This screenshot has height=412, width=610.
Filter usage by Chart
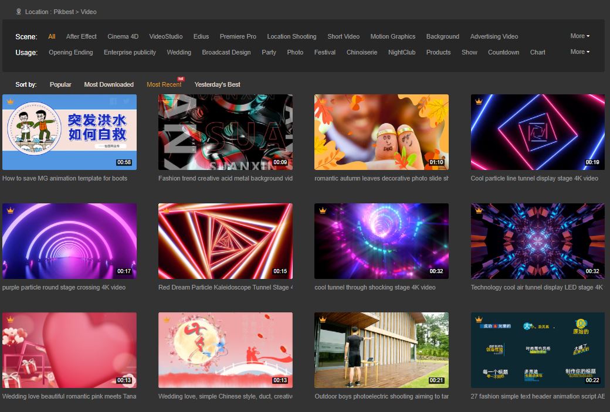pos(538,53)
